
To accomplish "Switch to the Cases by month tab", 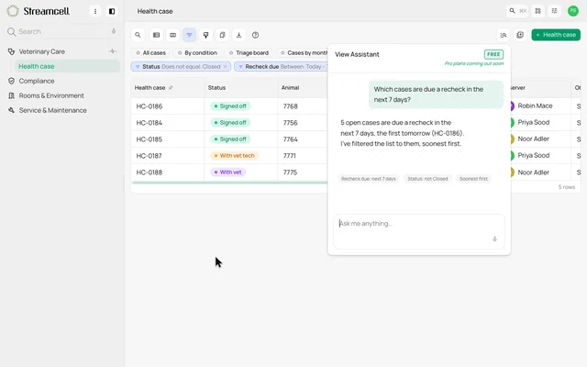I will (x=302, y=53).
